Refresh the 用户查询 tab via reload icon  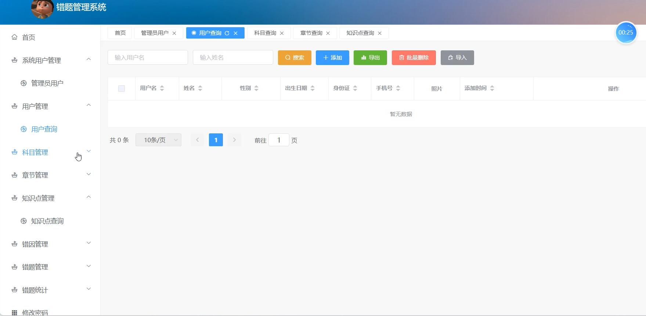click(x=227, y=33)
